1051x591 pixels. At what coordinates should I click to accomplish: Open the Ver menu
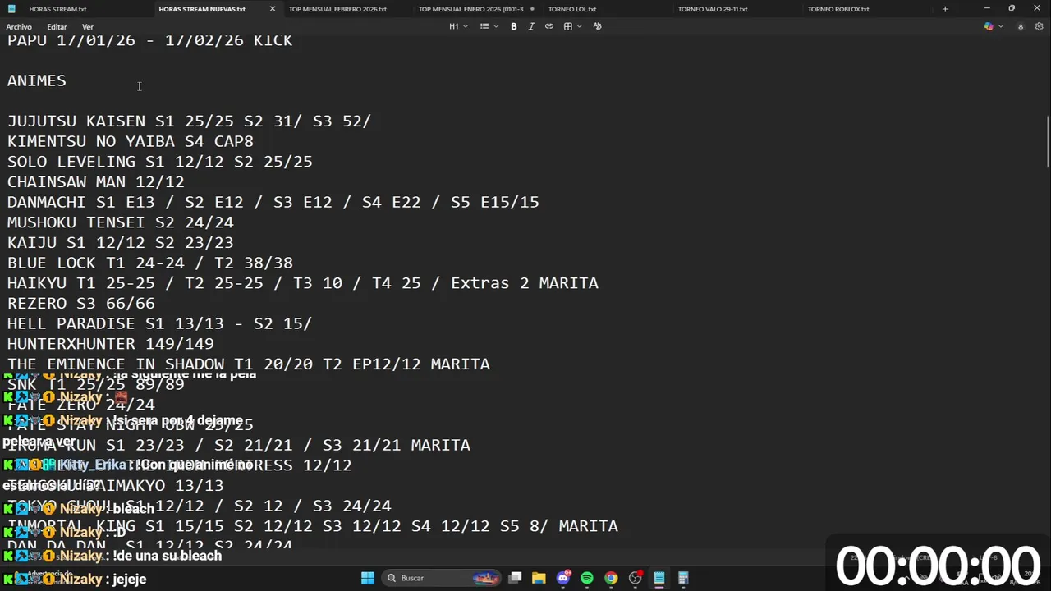[88, 27]
